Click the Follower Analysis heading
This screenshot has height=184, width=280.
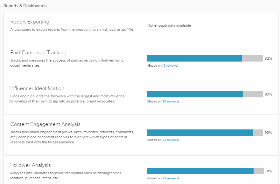31,165
